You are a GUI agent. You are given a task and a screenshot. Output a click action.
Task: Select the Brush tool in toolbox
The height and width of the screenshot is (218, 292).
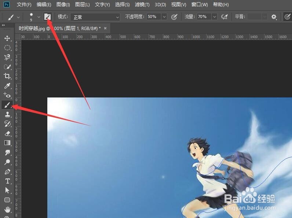tap(7, 105)
